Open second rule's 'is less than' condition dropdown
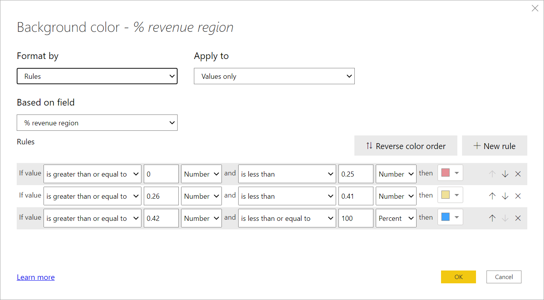 pos(287,196)
